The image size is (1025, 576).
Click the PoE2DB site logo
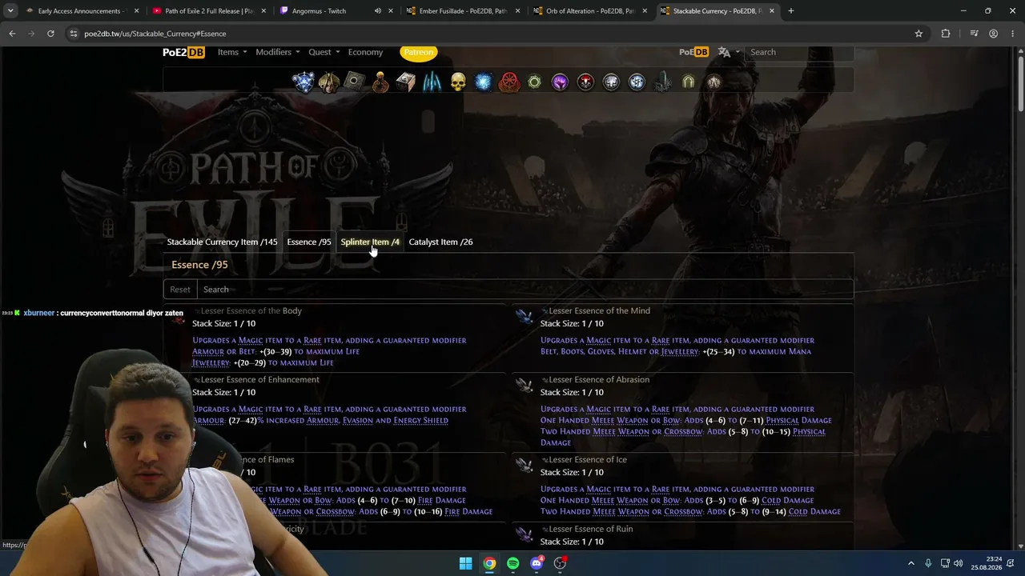click(x=184, y=52)
